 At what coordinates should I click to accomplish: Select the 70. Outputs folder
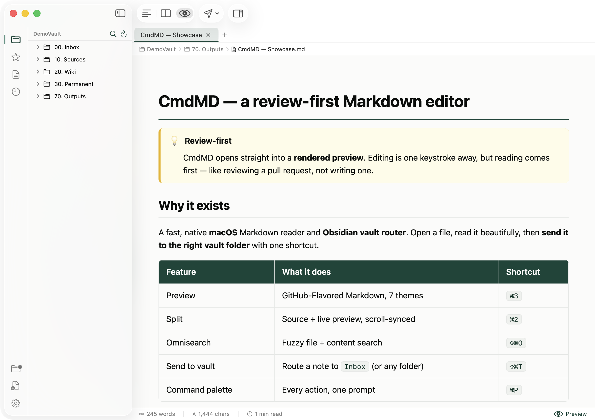tap(80, 96)
